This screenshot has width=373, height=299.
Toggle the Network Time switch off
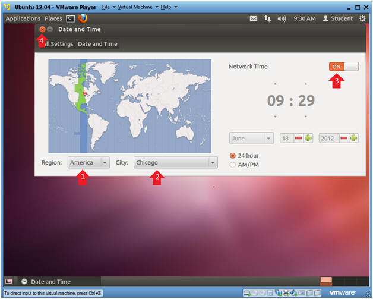(x=344, y=67)
